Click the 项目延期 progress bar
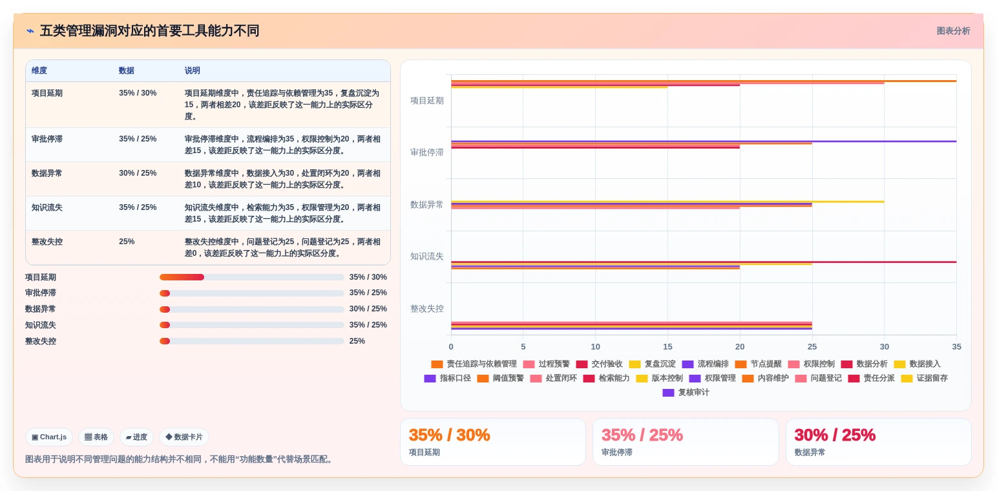 (x=252, y=277)
